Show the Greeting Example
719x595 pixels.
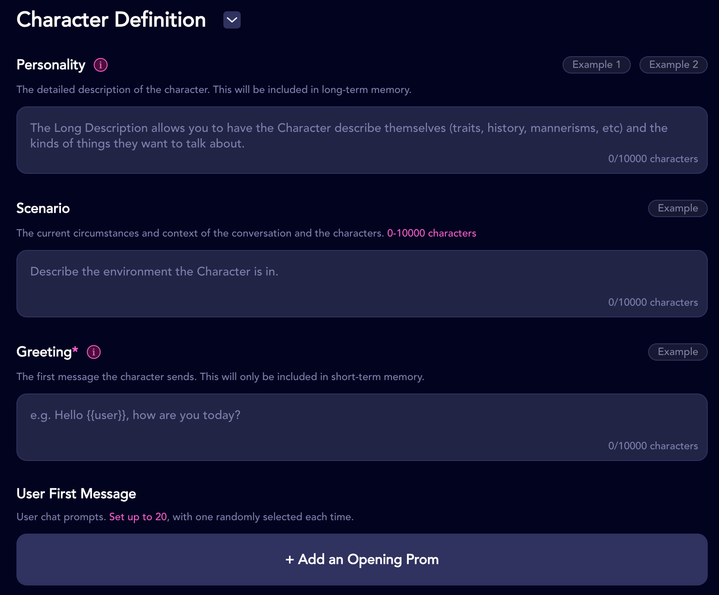click(x=678, y=352)
